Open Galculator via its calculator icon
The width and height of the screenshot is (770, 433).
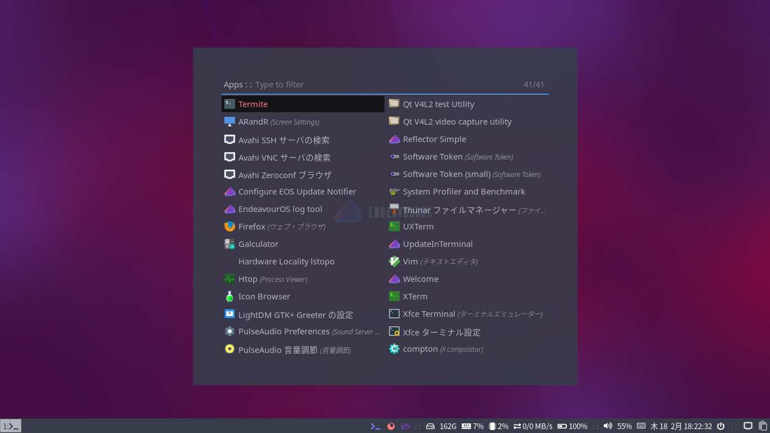(x=229, y=244)
